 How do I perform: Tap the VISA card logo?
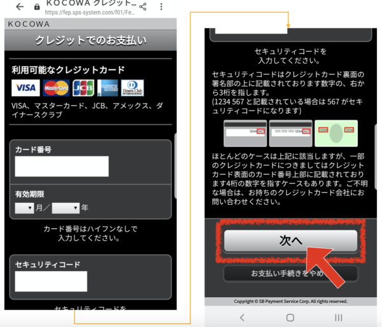pyautogui.click(x=25, y=88)
